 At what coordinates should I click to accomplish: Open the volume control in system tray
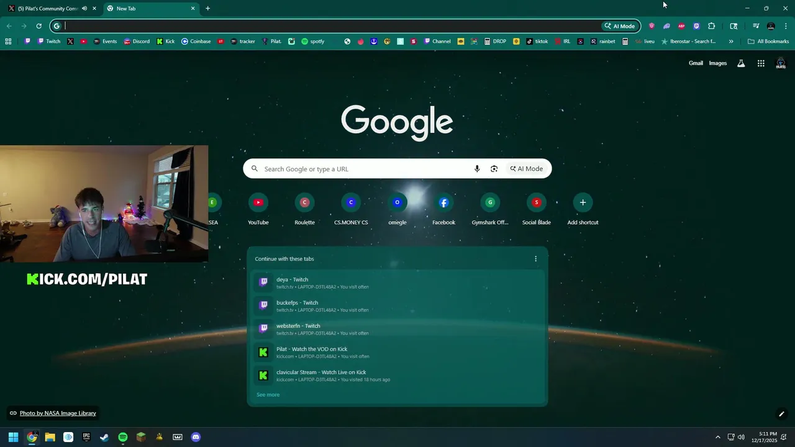[x=741, y=437]
